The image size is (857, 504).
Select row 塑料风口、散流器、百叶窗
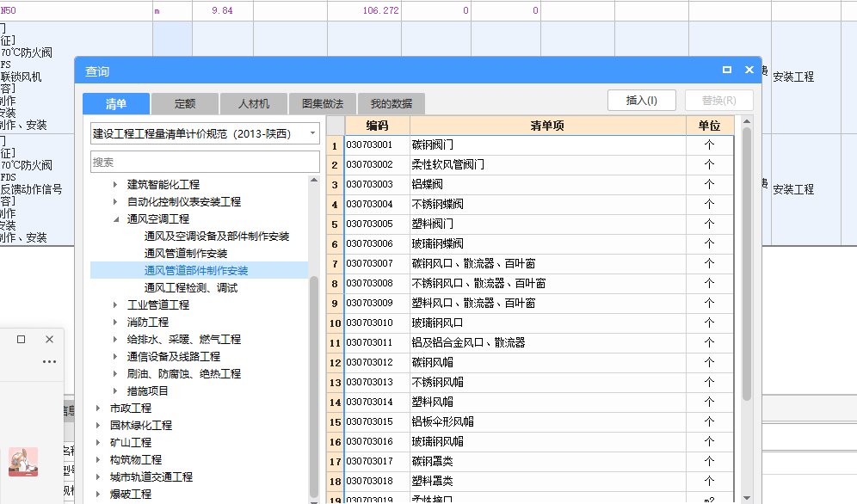tap(530, 303)
